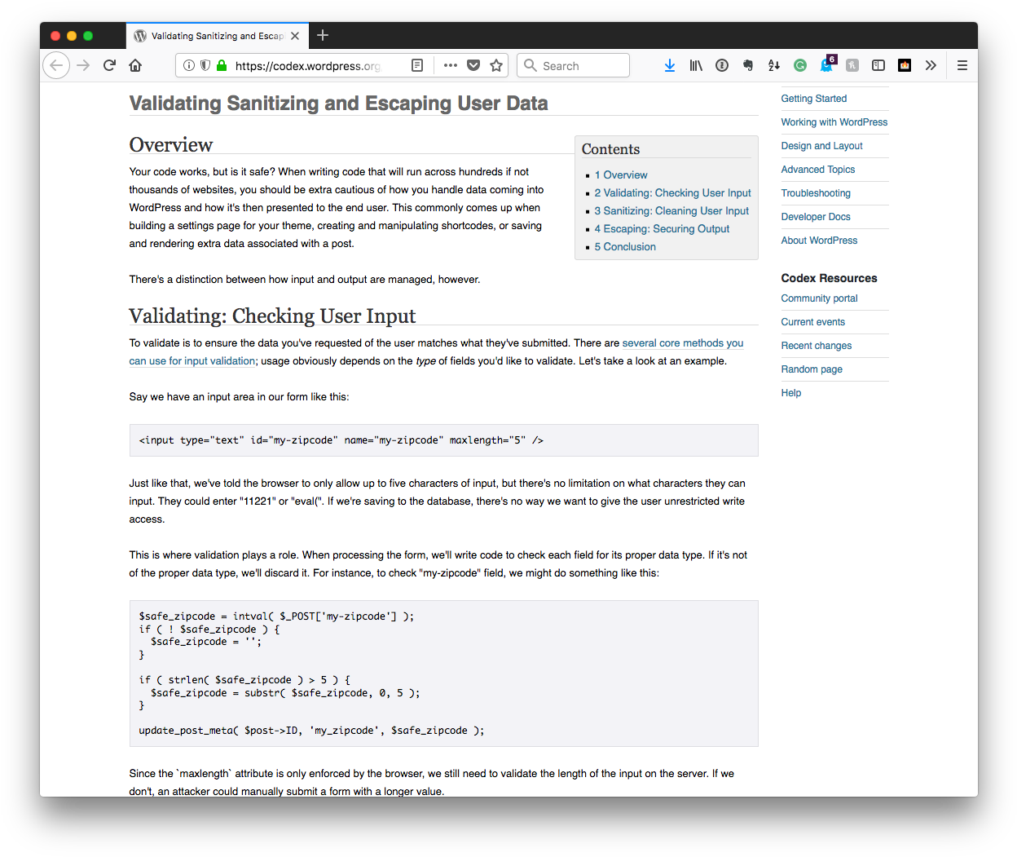Enter Reader View for the article

coord(417,65)
